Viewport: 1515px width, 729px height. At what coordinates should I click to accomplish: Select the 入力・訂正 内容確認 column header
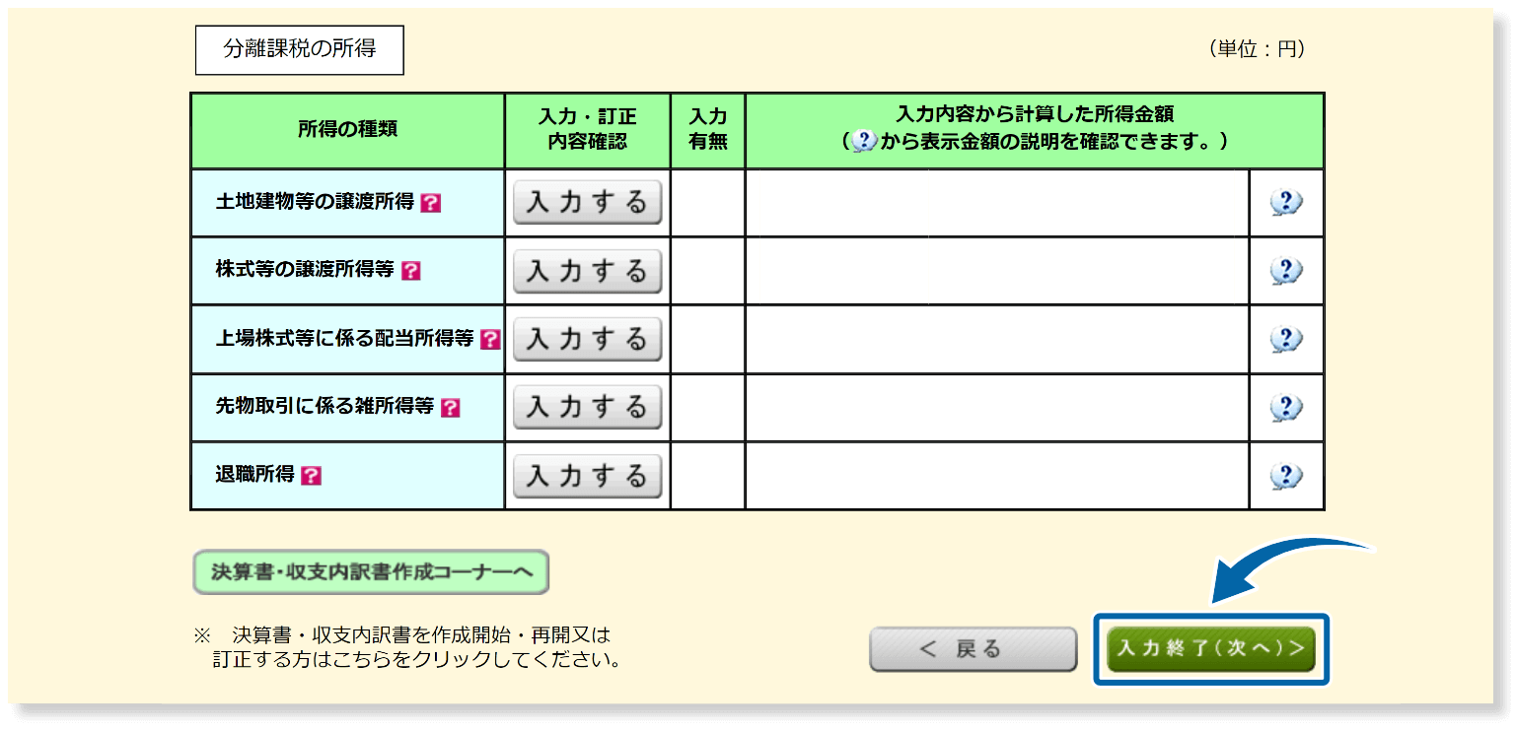coord(587,130)
